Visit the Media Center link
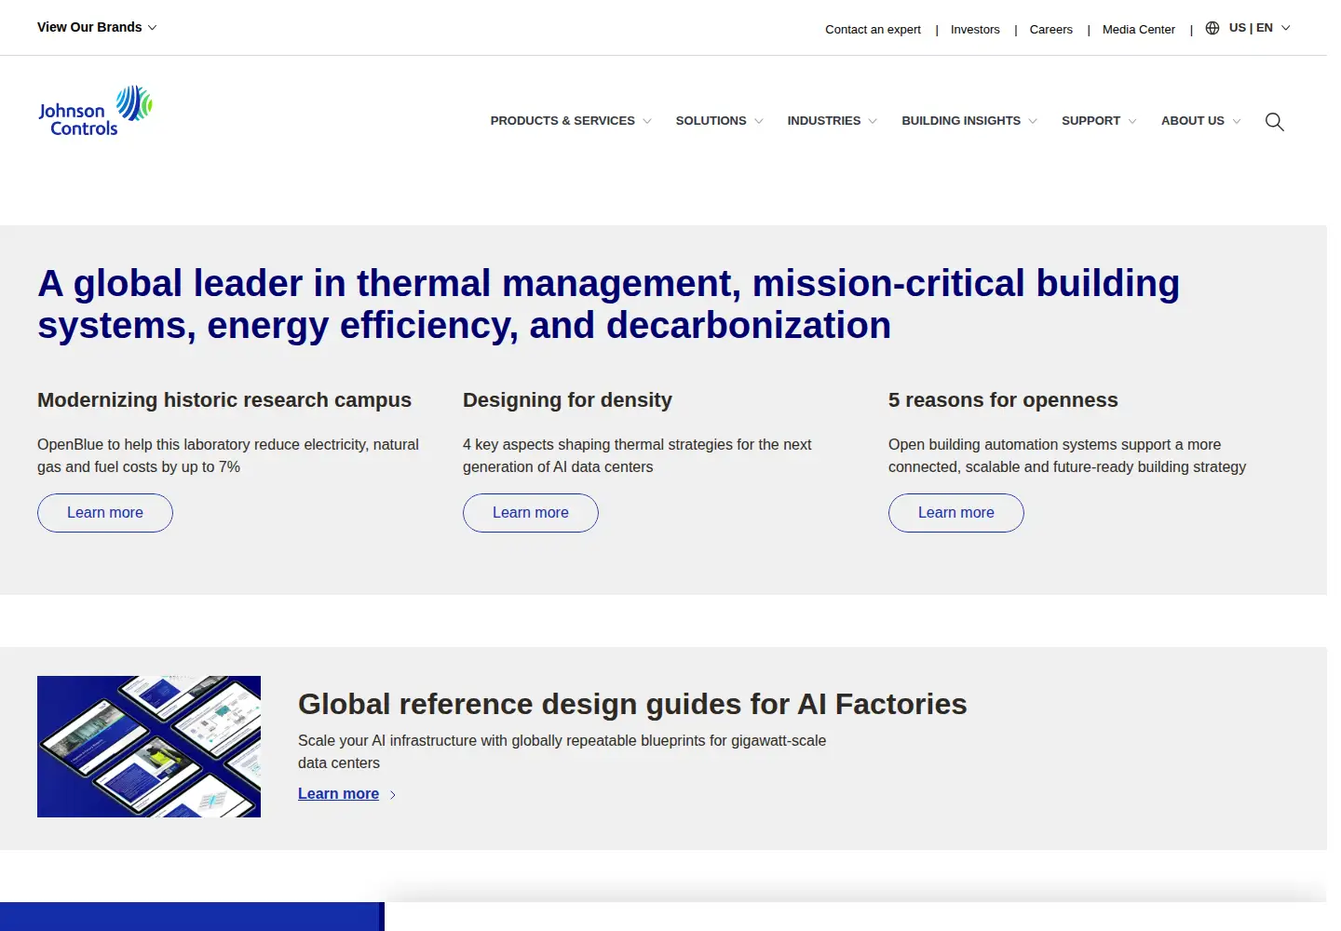This screenshot has width=1341, height=931. point(1139,30)
